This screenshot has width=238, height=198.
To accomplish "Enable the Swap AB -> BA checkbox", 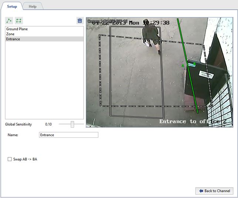I will pos(10,160).
